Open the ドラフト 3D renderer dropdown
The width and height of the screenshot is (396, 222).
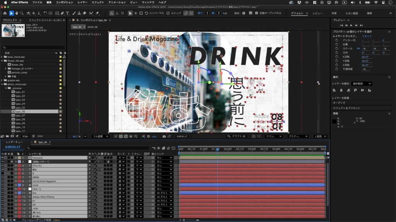pos(236,136)
